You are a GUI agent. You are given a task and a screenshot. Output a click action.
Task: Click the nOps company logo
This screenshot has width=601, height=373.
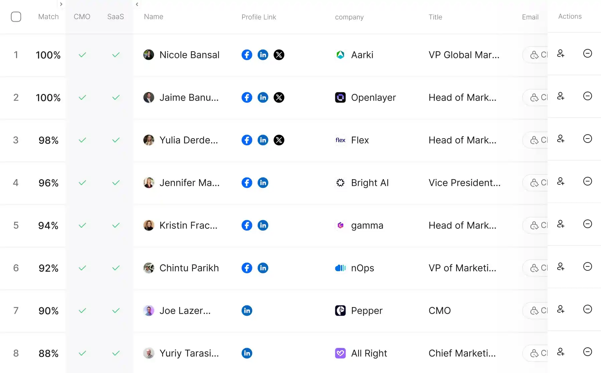coord(340,268)
